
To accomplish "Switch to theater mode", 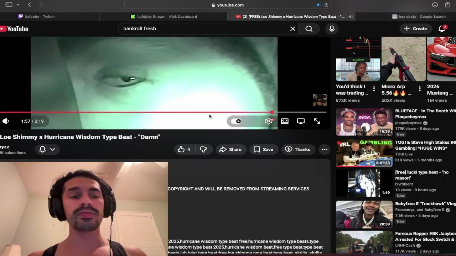I will tap(285, 121).
